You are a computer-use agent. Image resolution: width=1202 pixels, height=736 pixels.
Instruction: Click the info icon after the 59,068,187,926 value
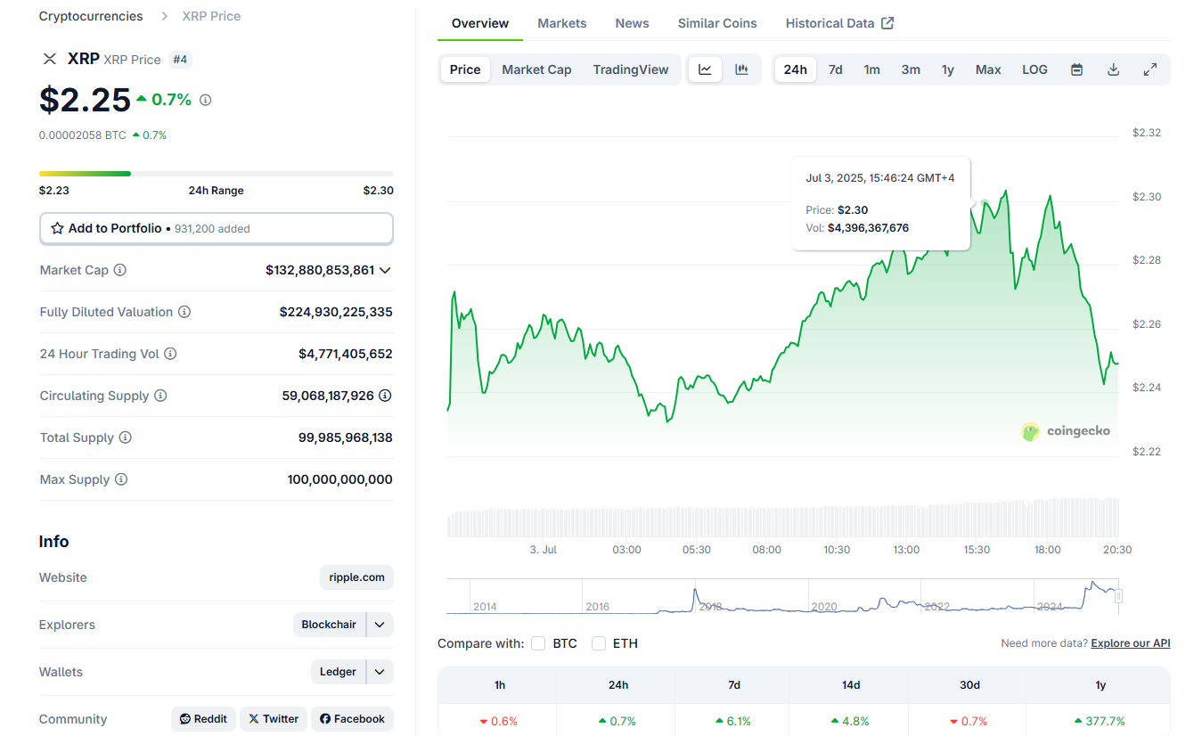point(385,396)
